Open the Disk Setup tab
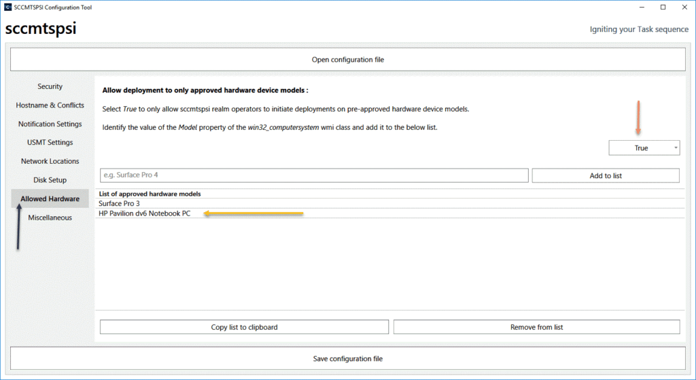This screenshot has height=380, width=696. (x=50, y=180)
